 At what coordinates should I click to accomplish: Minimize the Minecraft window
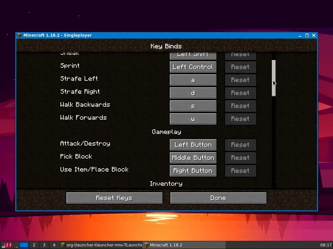pos(300,35)
